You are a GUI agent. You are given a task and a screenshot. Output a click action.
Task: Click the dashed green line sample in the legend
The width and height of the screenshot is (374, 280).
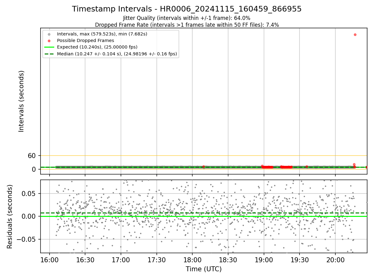click(49, 54)
